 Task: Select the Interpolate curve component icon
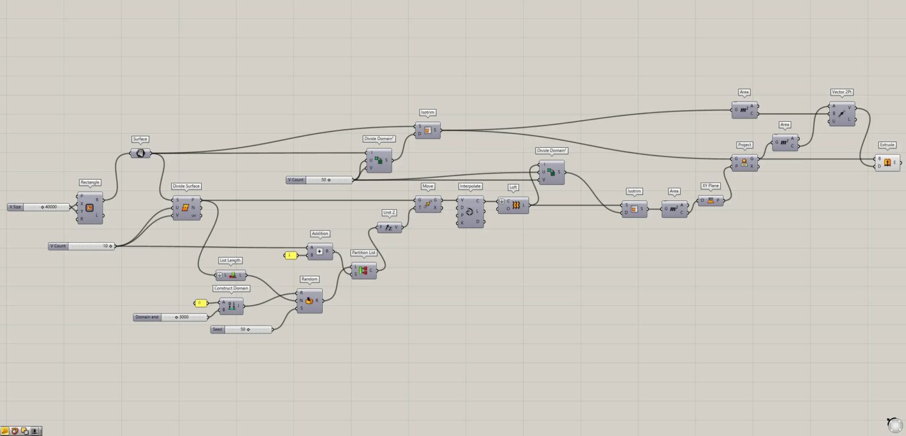[470, 212]
